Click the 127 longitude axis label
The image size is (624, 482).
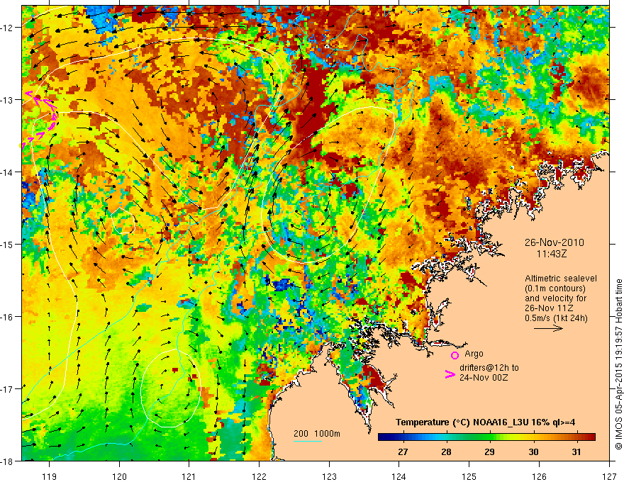pyautogui.click(x=609, y=476)
